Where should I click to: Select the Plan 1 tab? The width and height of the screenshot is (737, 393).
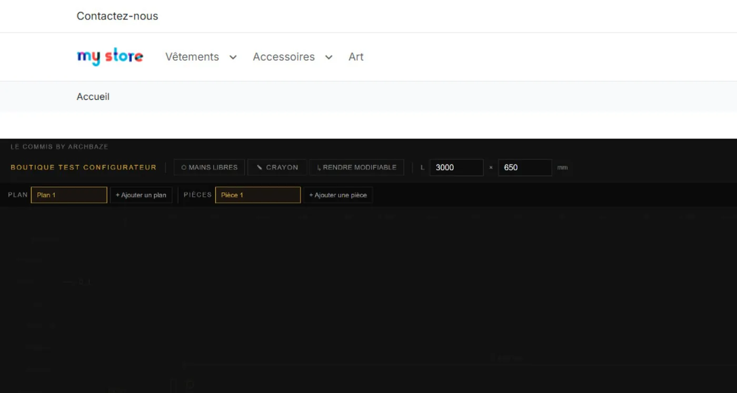coord(69,195)
